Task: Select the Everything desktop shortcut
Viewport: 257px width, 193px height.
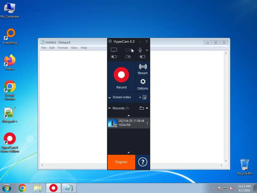Action: click(x=10, y=36)
